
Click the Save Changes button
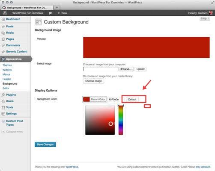45,144
